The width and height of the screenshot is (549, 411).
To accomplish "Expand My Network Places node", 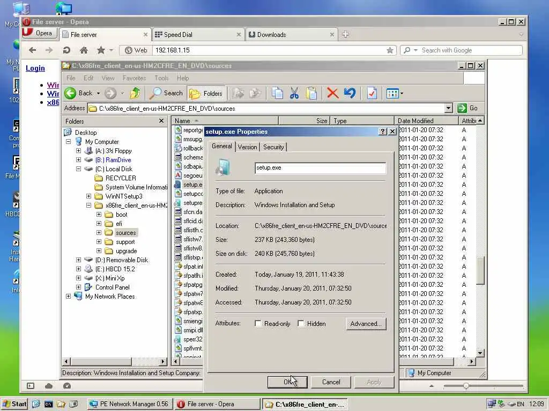I will (x=68, y=296).
